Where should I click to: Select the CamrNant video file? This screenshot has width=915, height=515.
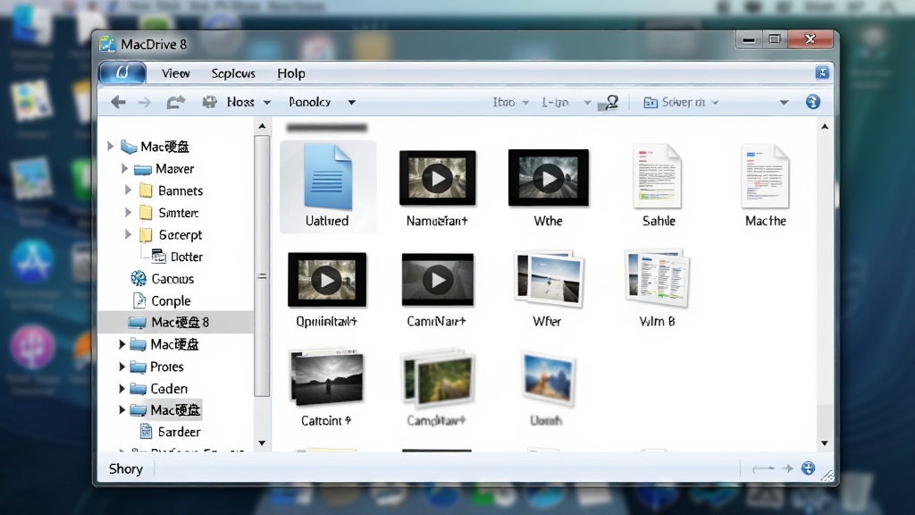(437, 289)
